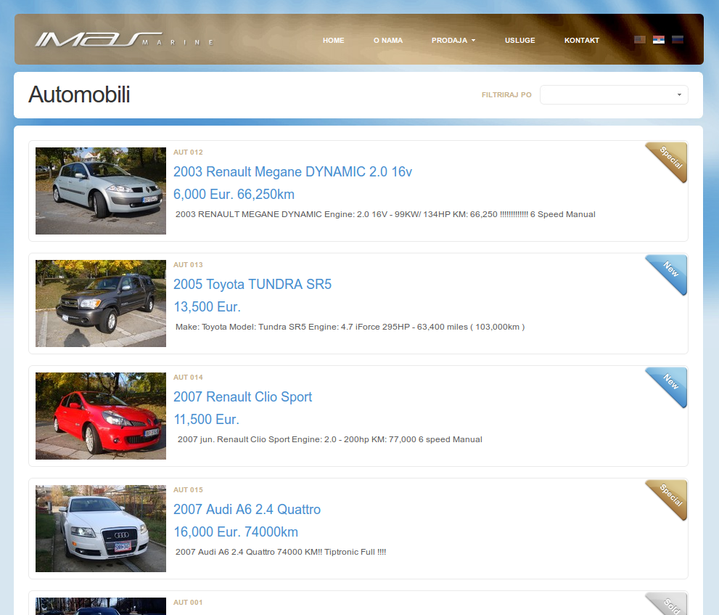Screen dimensions: 719x615
Task: Open the O nama page
Action: click(x=388, y=41)
